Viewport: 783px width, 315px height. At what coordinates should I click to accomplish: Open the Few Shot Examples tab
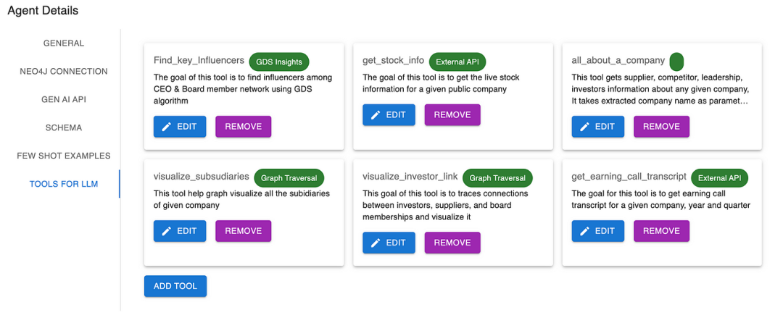[64, 156]
